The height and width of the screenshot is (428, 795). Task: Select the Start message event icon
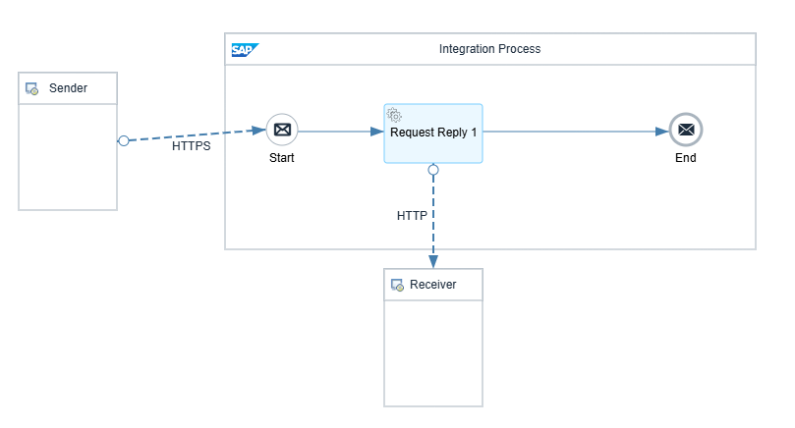[x=282, y=130]
